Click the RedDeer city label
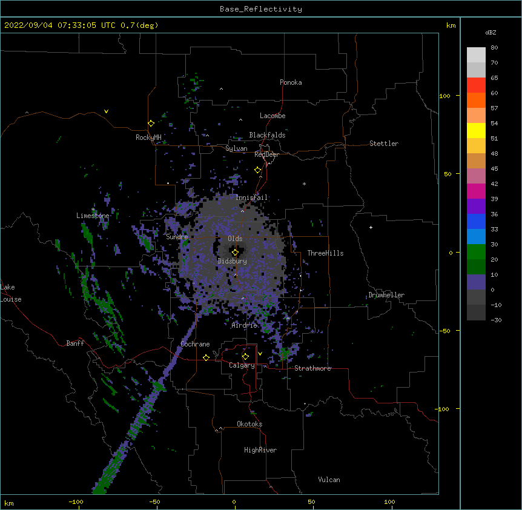This screenshot has height=510, width=522. point(266,154)
